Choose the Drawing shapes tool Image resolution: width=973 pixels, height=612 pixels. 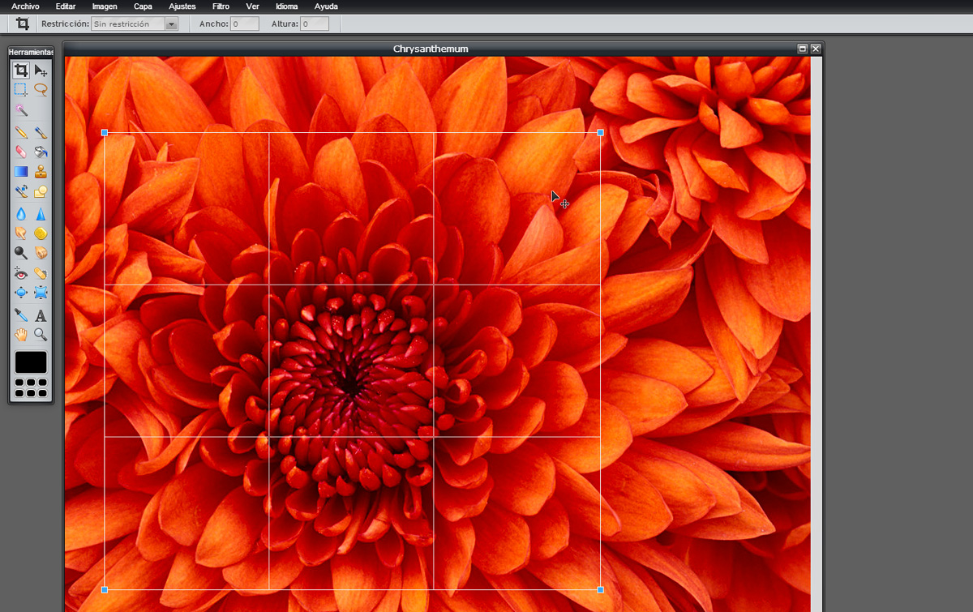[41, 191]
